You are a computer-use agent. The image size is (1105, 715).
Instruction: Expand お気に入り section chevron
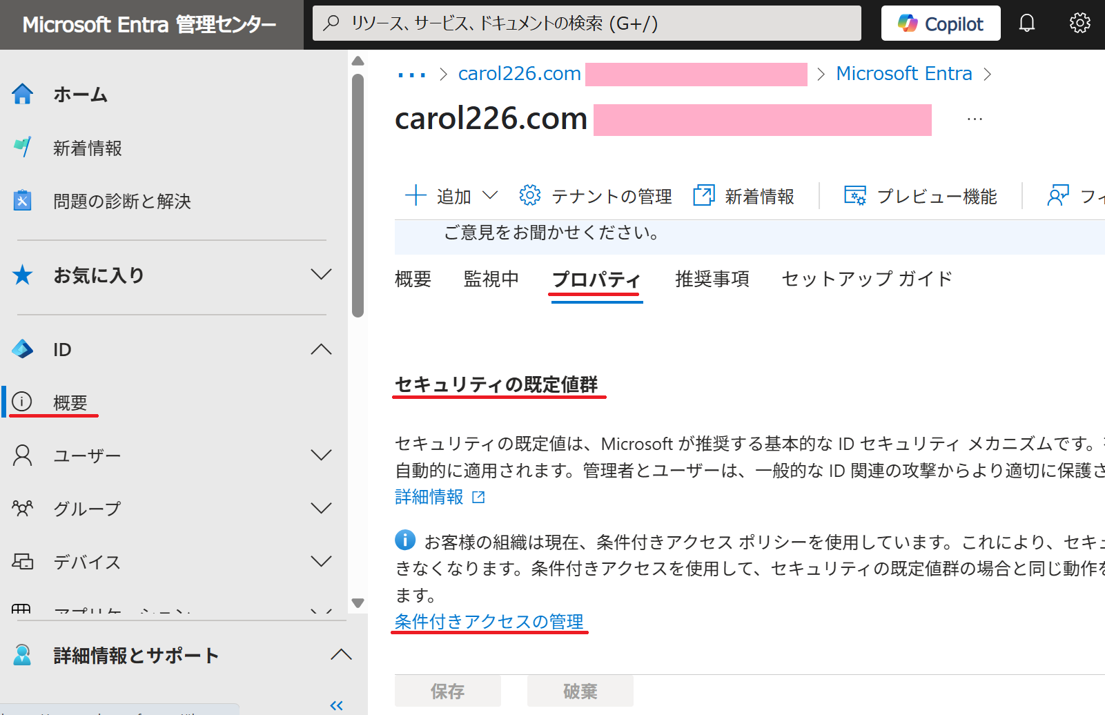pos(321,275)
